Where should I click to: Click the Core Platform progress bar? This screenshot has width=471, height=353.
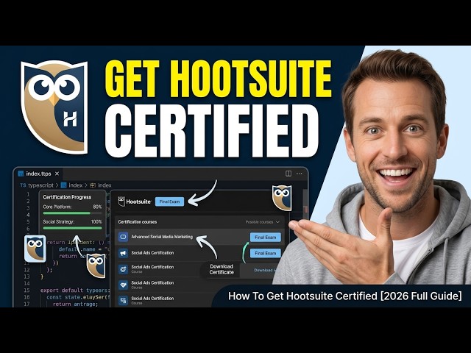(72, 213)
